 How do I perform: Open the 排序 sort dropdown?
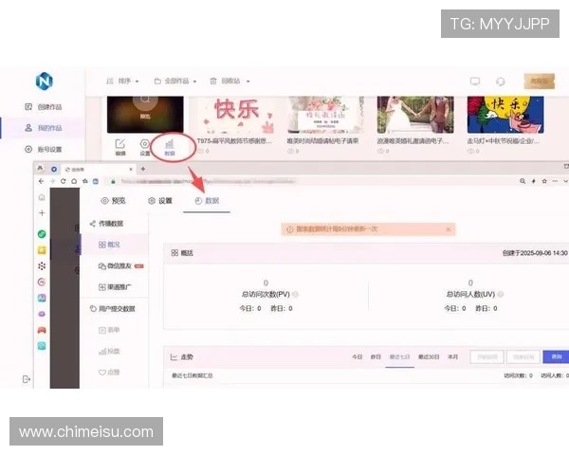(x=122, y=82)
